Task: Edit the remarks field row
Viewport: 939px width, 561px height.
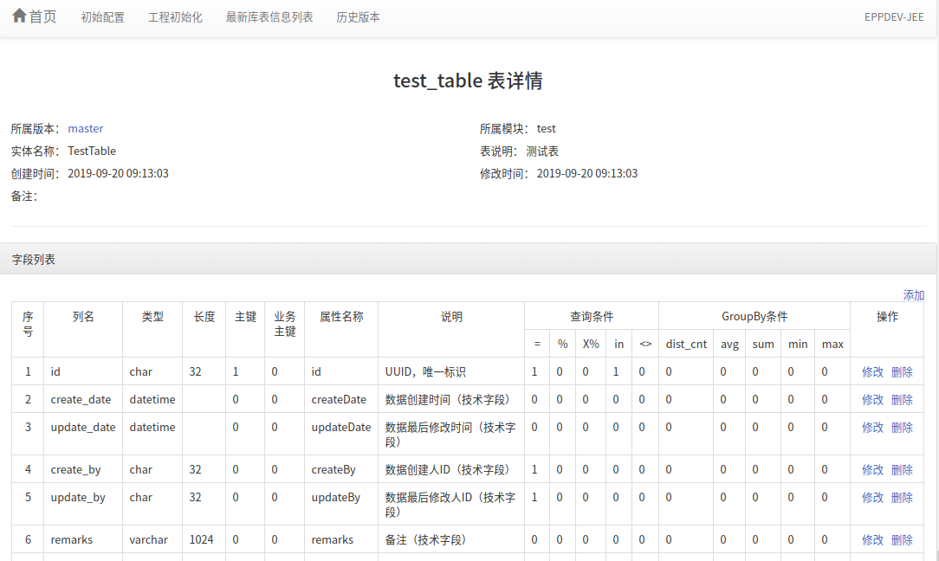Action: [872, 540]
